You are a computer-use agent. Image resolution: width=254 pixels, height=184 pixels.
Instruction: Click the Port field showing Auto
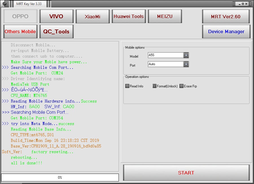point(166,64)
